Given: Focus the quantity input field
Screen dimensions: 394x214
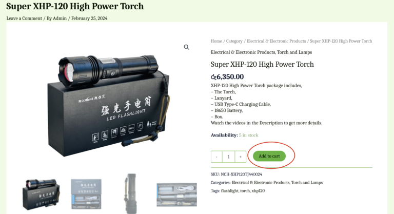Looking at the screenshot, I should (228, 157).
